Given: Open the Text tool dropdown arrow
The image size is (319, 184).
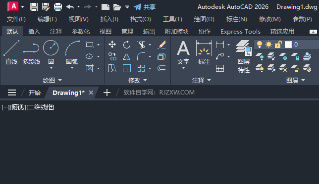Looking at the screenshot, I should pos(183,68).
